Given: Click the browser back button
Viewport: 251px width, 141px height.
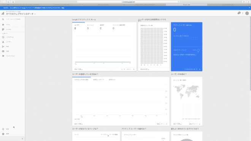Looking at the screenshot, I should 2,2.
